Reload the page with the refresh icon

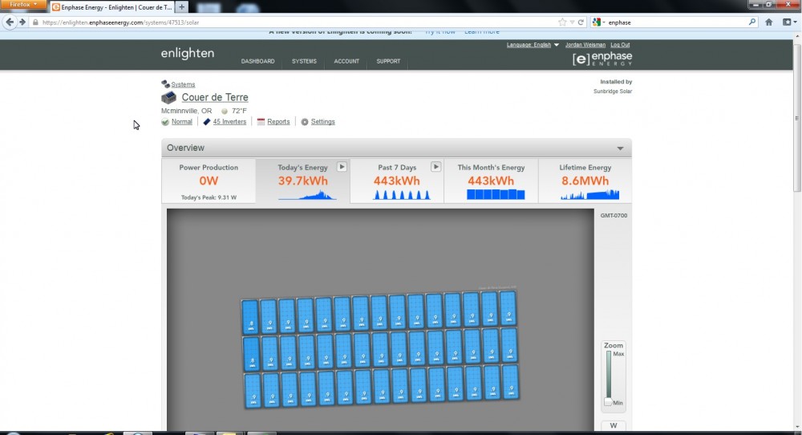tap(581, 22)
